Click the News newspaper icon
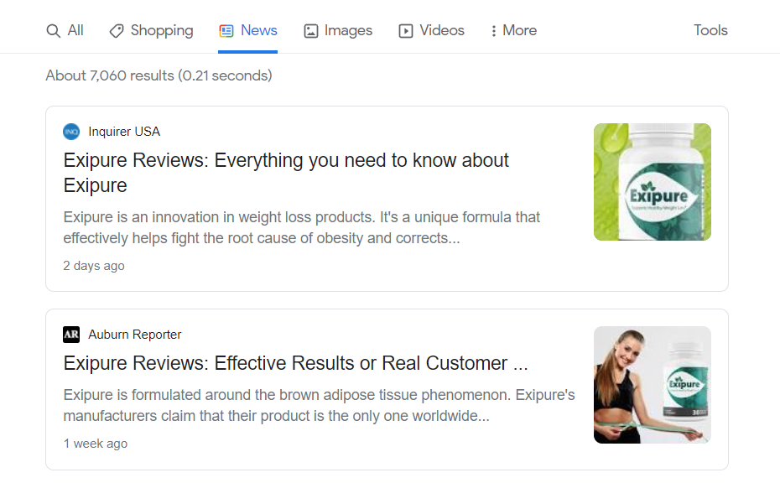The image size is (780, 483). coord(225,30)
